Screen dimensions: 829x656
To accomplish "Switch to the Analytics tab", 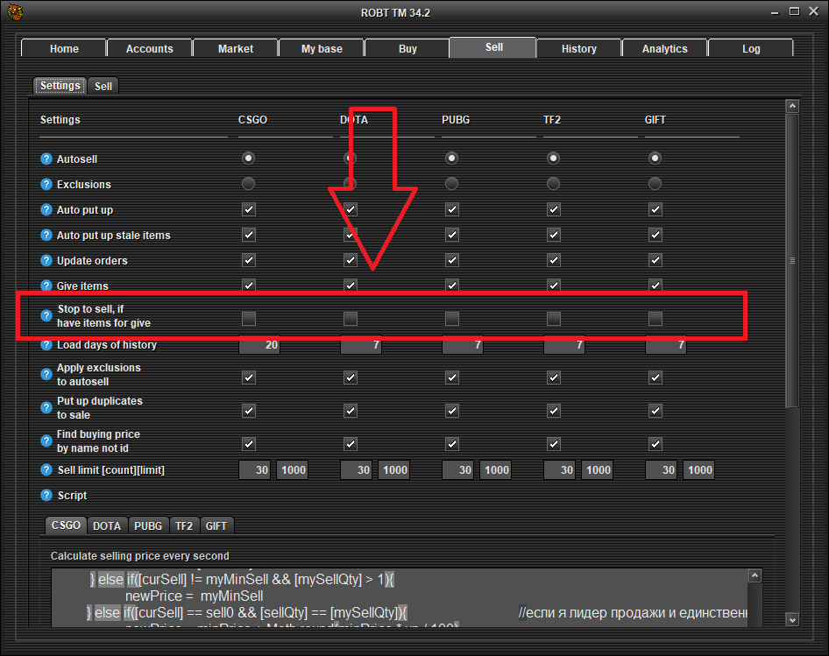I will point(664,49).
